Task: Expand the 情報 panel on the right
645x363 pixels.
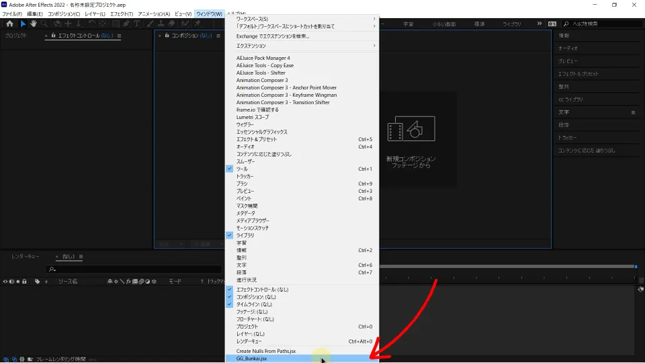Action: click(564, 36)
